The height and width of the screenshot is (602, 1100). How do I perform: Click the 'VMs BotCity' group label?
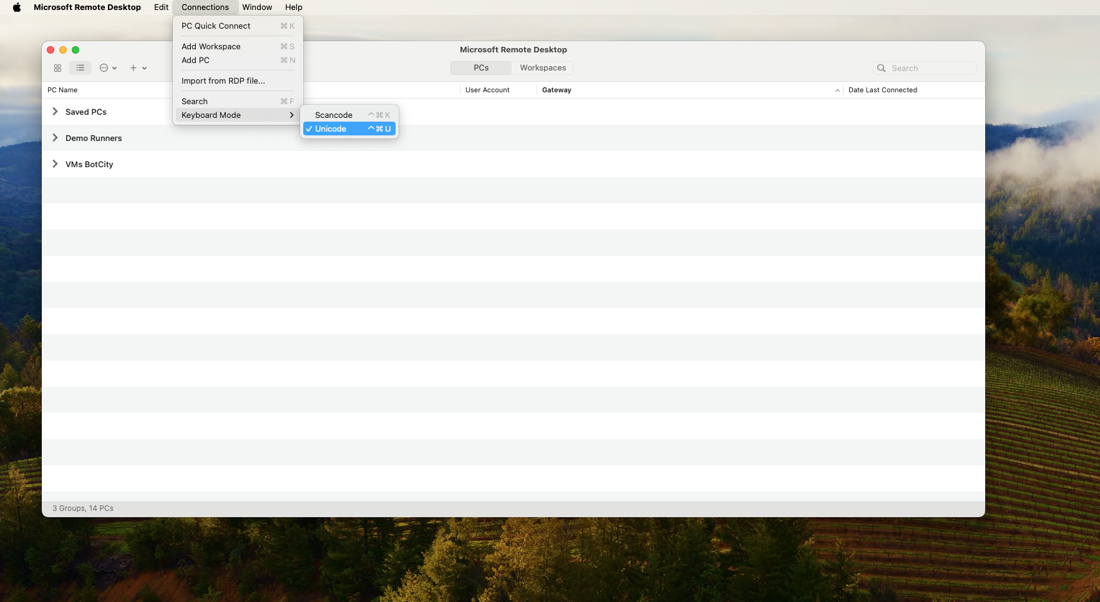[x=89, y=164]
